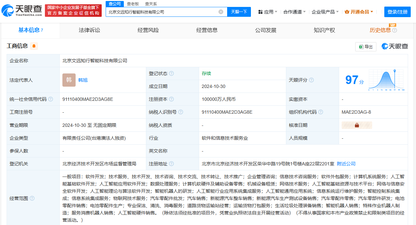Click the orange bell alert icon beside 工商信息
The image size is (416, 225).
coord(34,46)
